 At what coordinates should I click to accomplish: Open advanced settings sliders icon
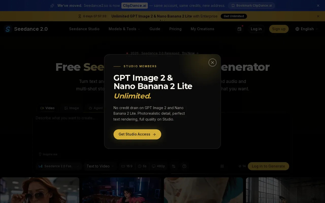[174, 166]
